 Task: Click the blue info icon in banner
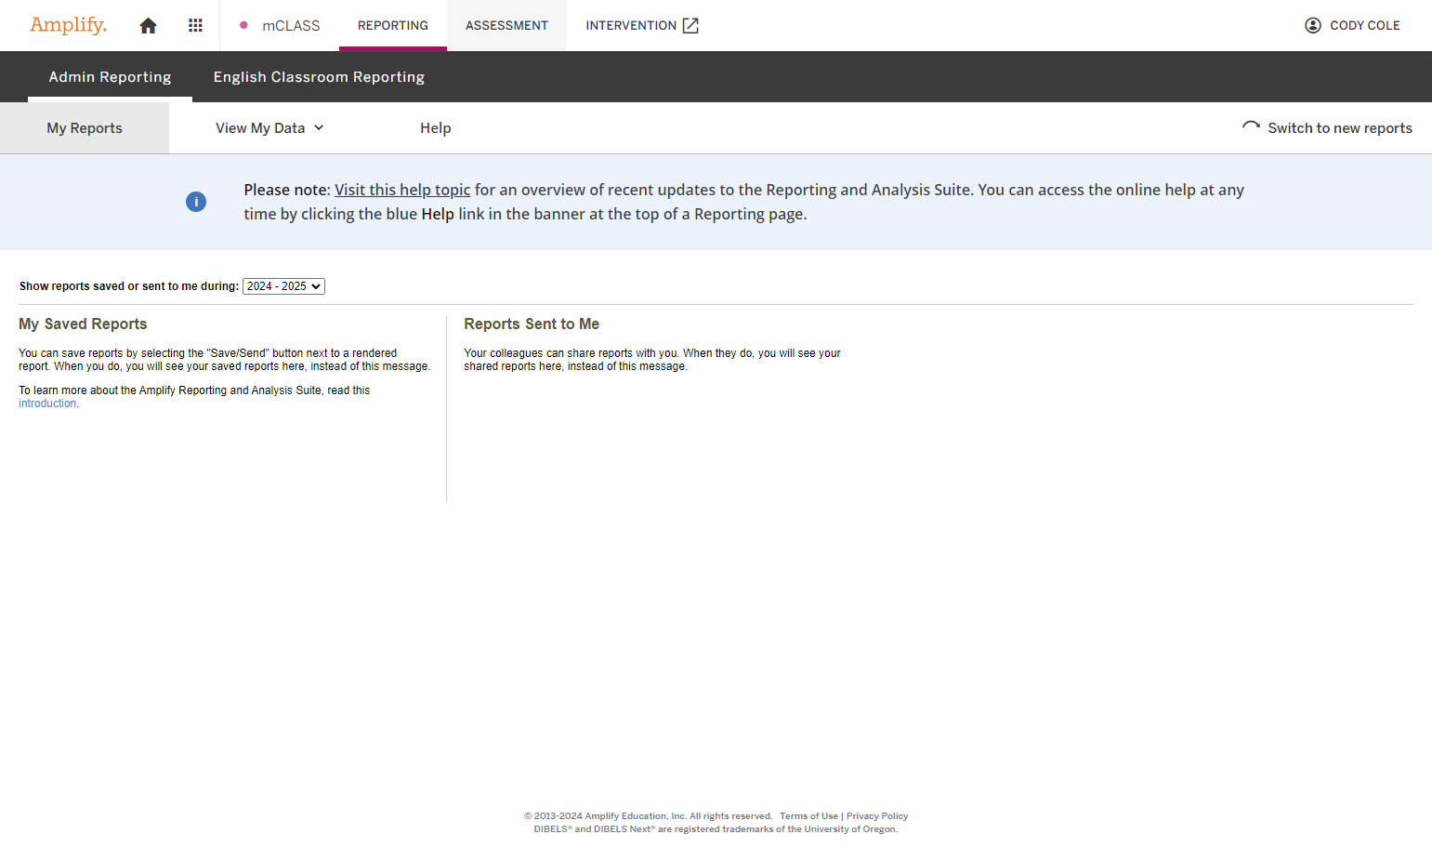196,202
